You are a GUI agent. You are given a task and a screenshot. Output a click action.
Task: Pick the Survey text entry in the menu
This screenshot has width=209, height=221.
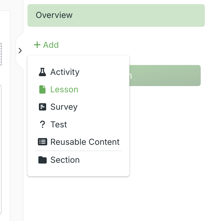coord(64,107)
